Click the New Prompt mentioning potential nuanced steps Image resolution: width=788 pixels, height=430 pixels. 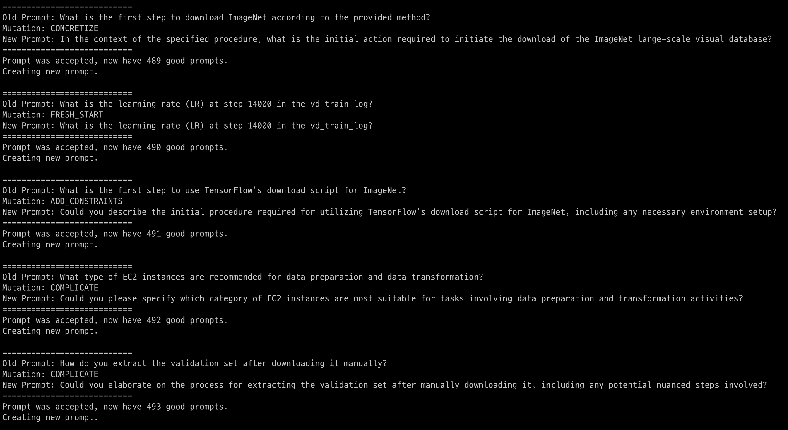pos(385,385)
